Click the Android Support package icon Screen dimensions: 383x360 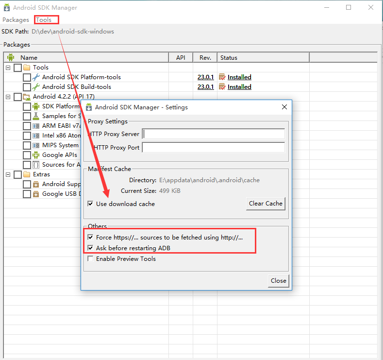36,184
